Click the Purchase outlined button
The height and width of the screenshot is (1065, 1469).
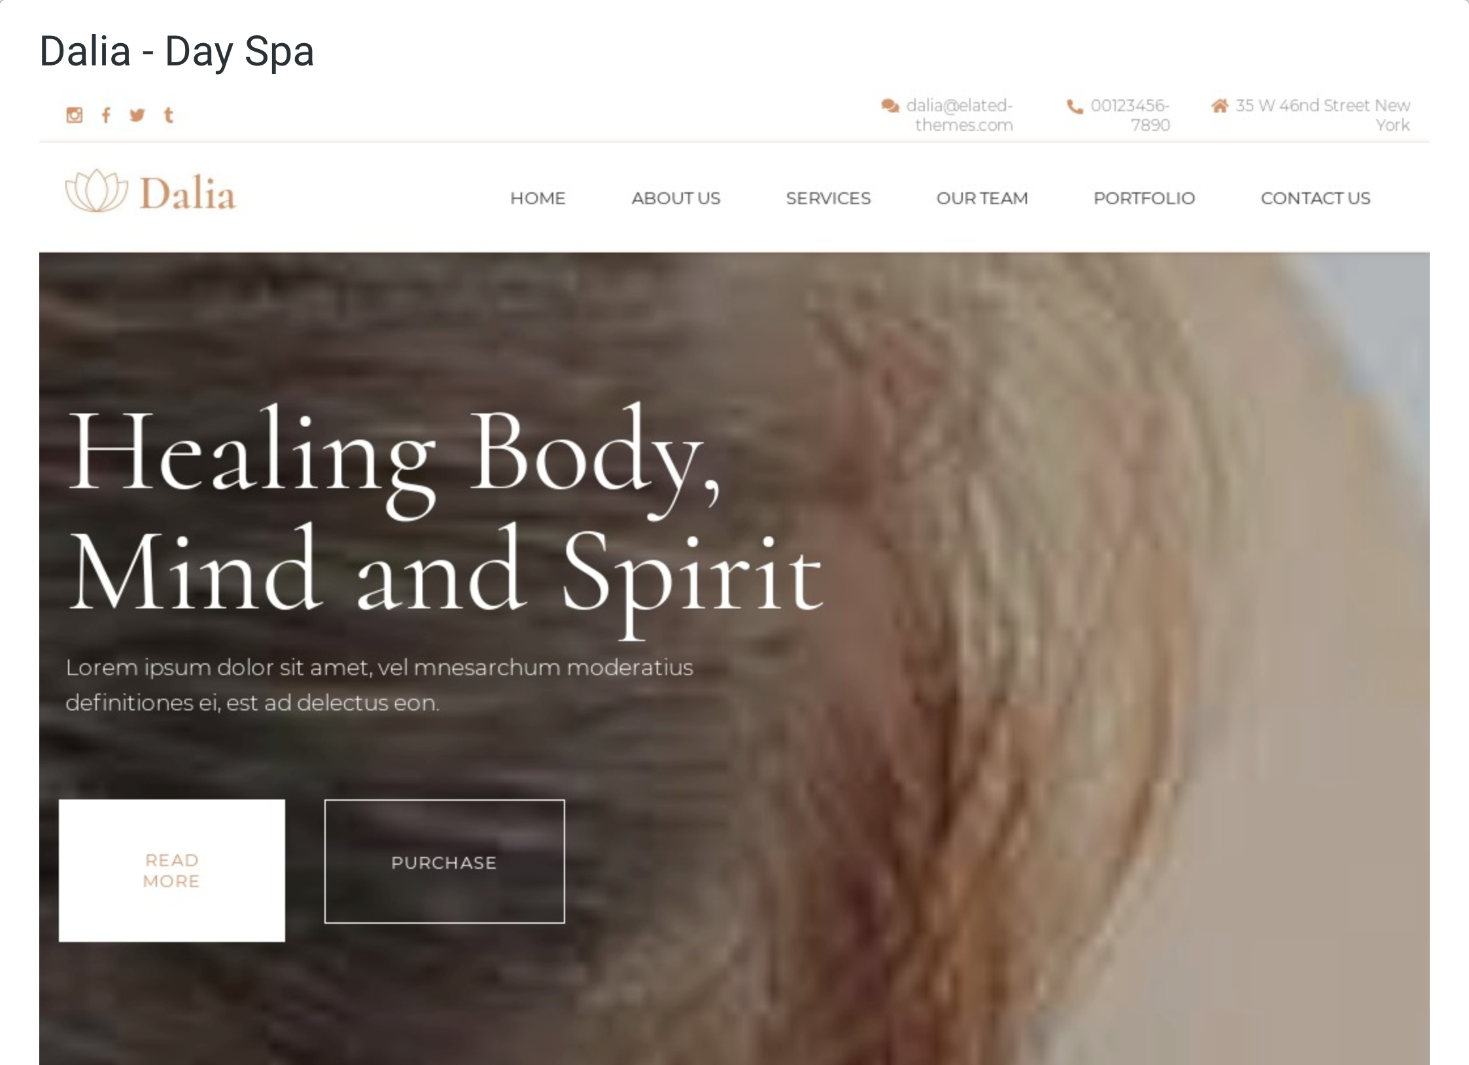pos(445,862)
